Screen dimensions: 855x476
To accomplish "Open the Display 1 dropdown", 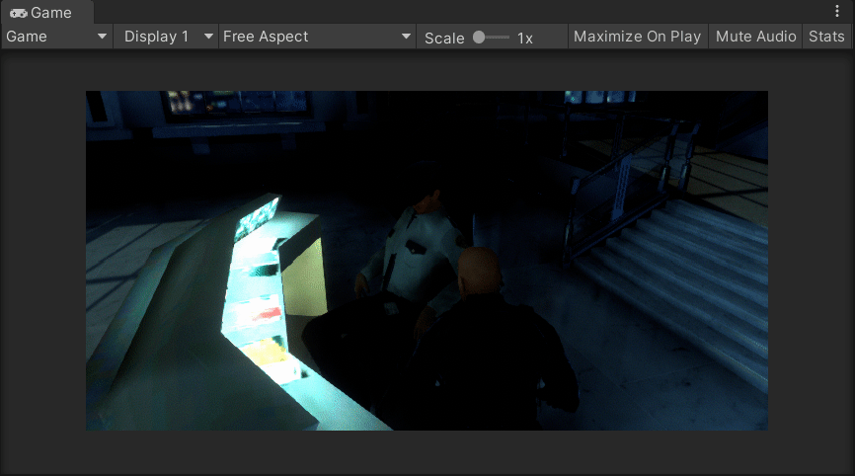I will (166, 37).
